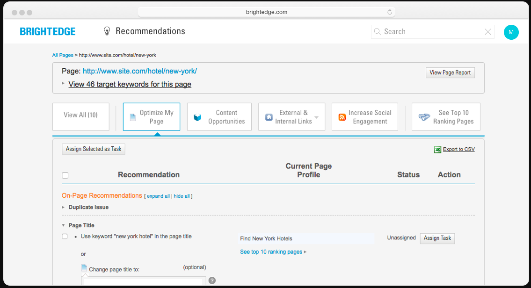531x288 pixels.
Task: Click the lightbulb icon beside Recommendations
Action: click(107, 30)
